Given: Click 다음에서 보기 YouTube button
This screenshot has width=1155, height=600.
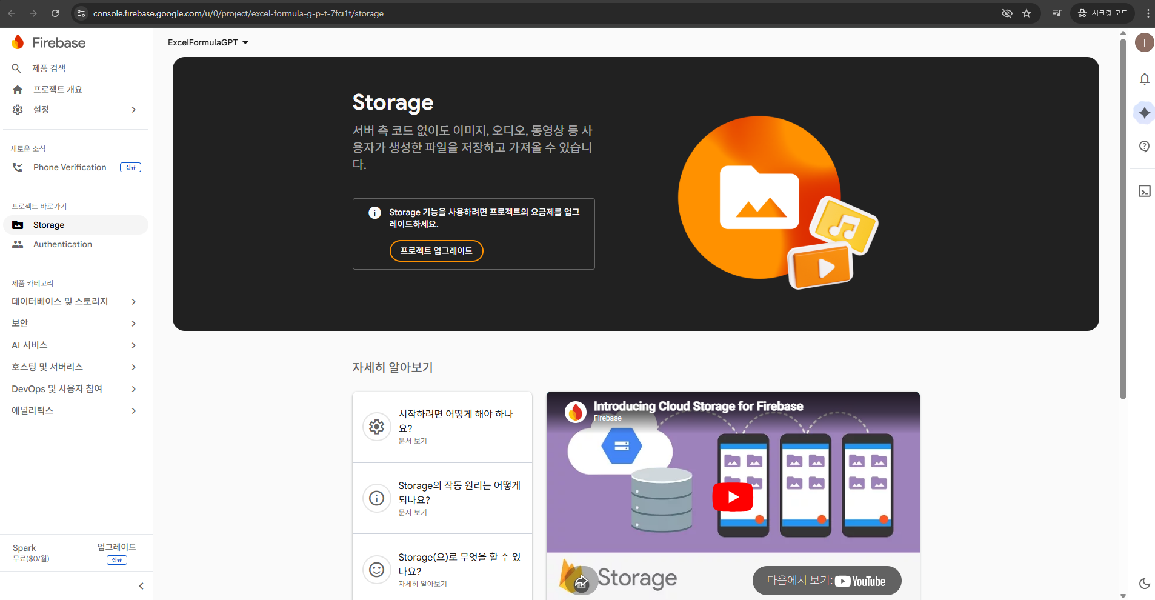Looking at the screenshot, I should click(x=827, y=581).
